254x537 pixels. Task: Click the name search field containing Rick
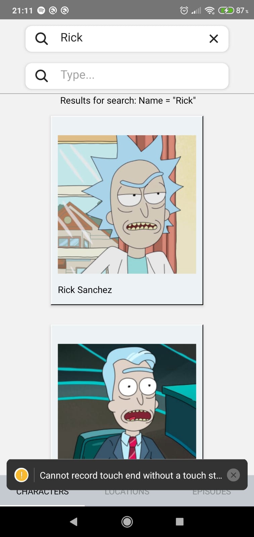tap(127, 39)
